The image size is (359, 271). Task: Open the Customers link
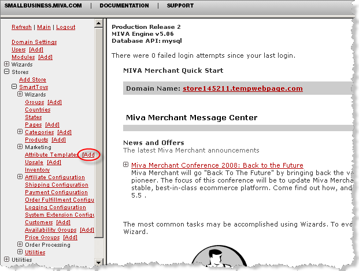click(x=39, y=222)
